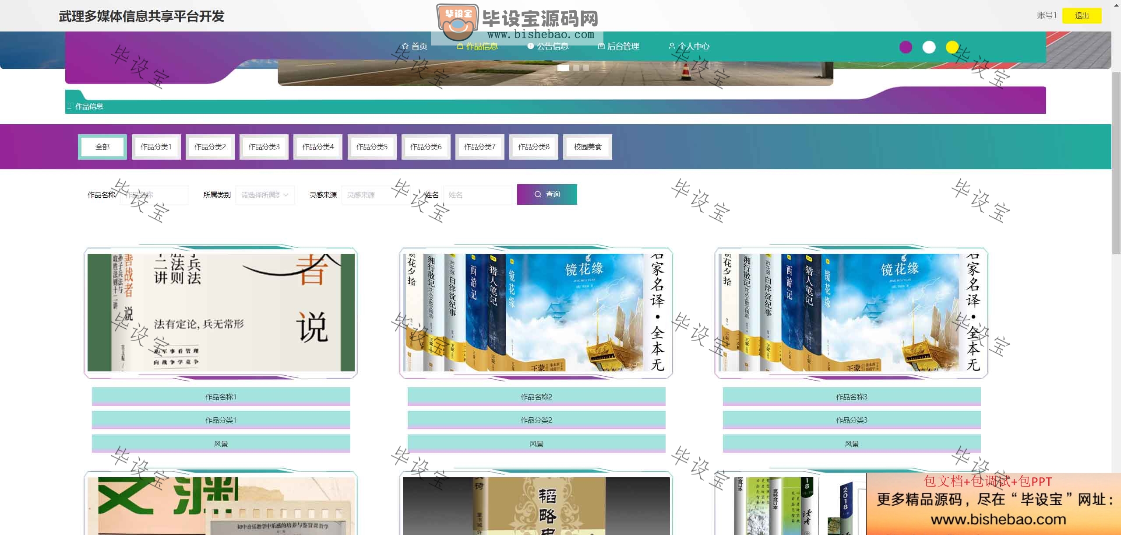Focus the 姓名 input field
Image resolution: width=1121 pixels, height=535 pixels.
tap(478, 195)
